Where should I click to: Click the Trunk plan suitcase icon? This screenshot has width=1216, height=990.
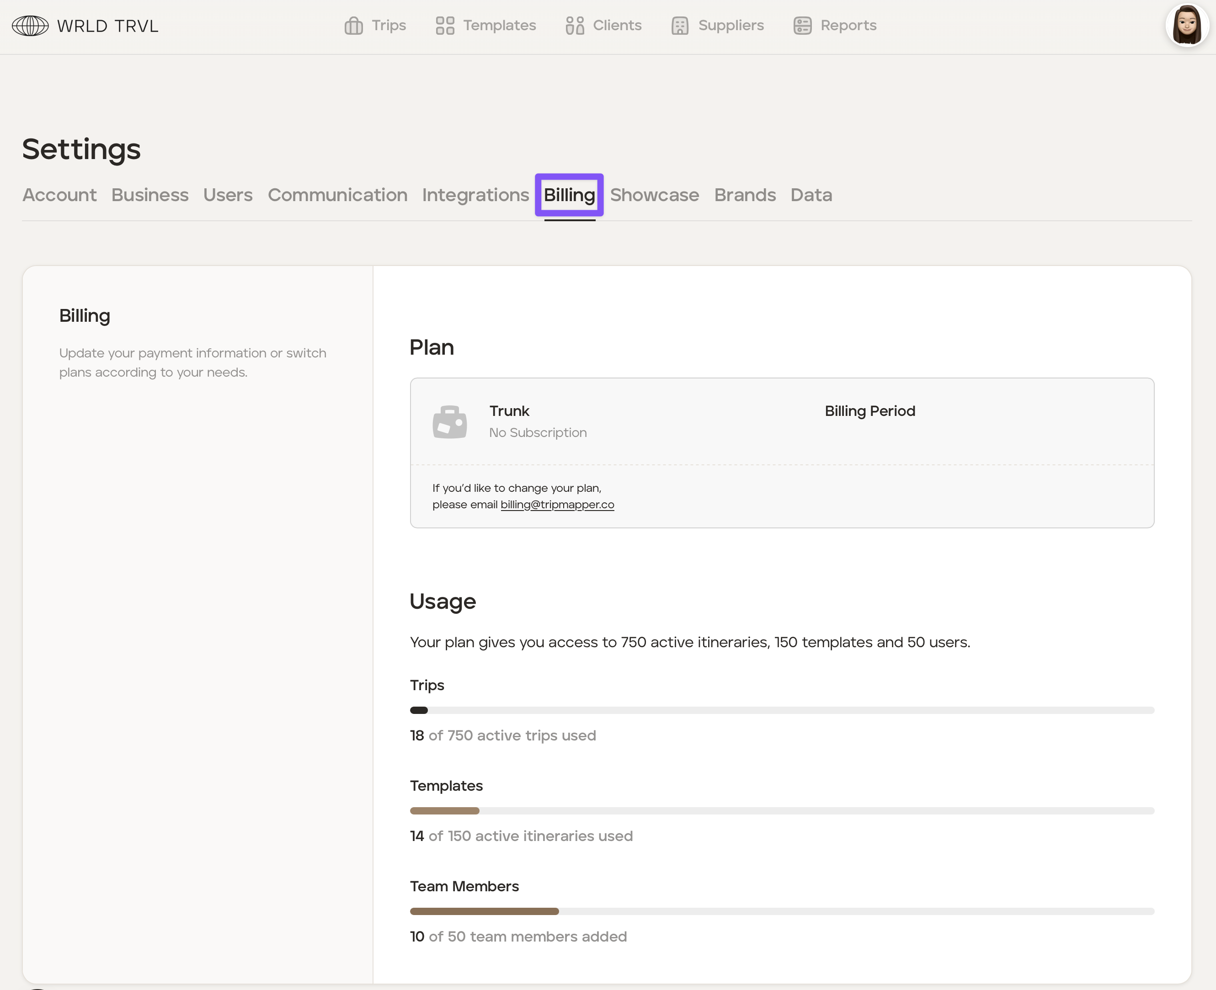click(450, 422)
